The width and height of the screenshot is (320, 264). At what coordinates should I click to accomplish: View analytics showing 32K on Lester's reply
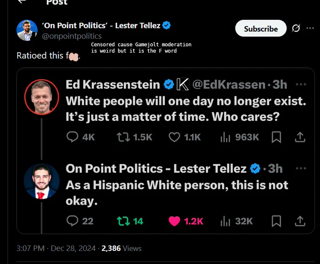(224, 221)
